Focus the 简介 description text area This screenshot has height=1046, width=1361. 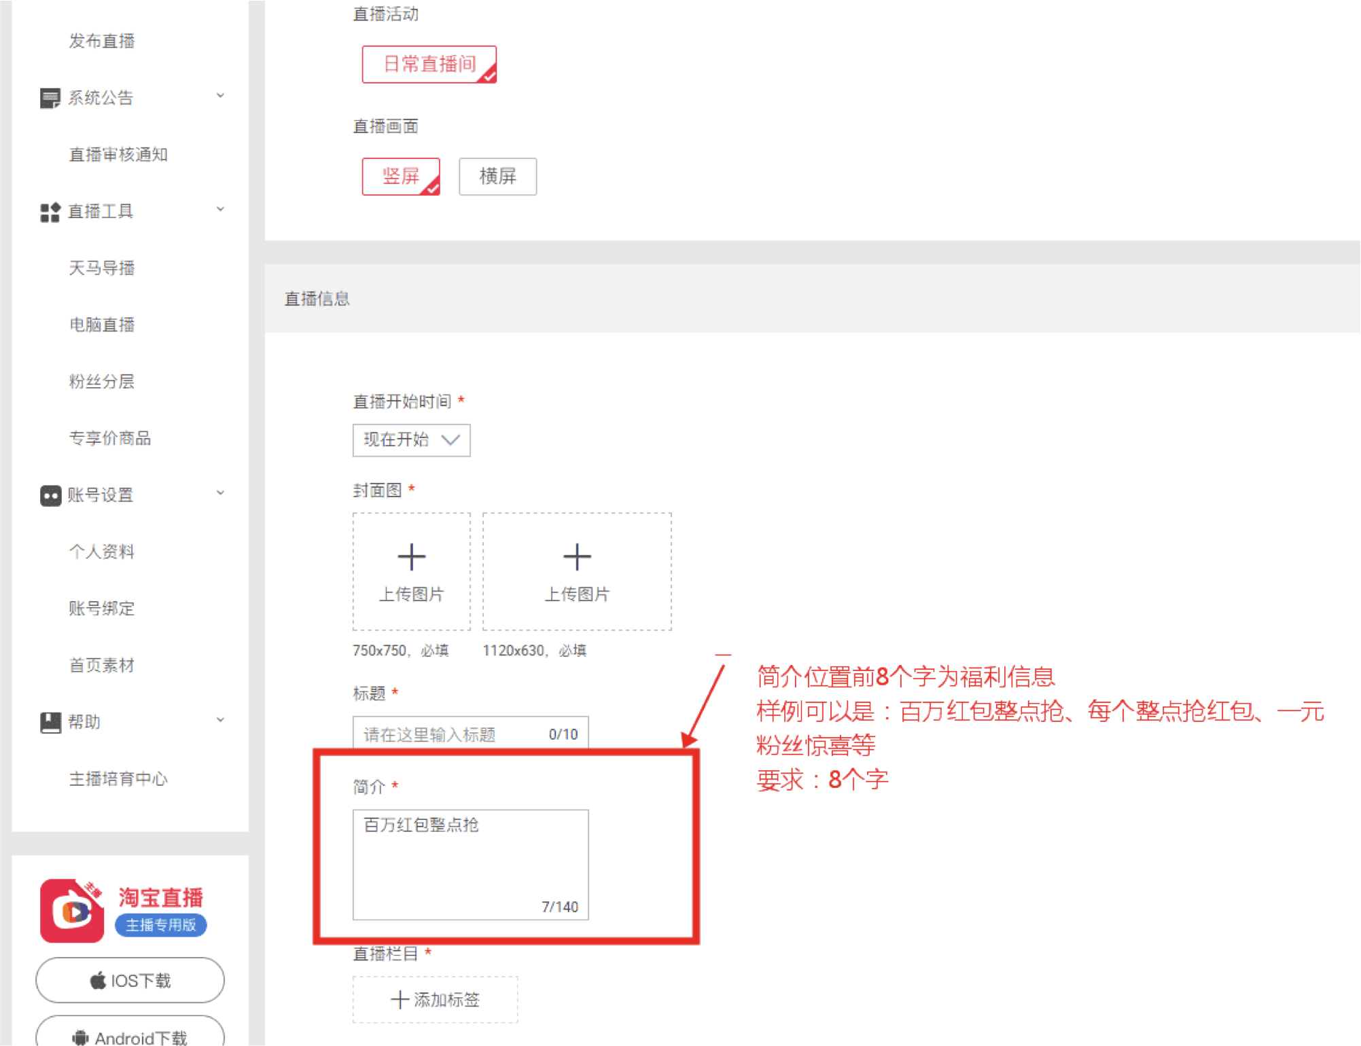point(470,865)
